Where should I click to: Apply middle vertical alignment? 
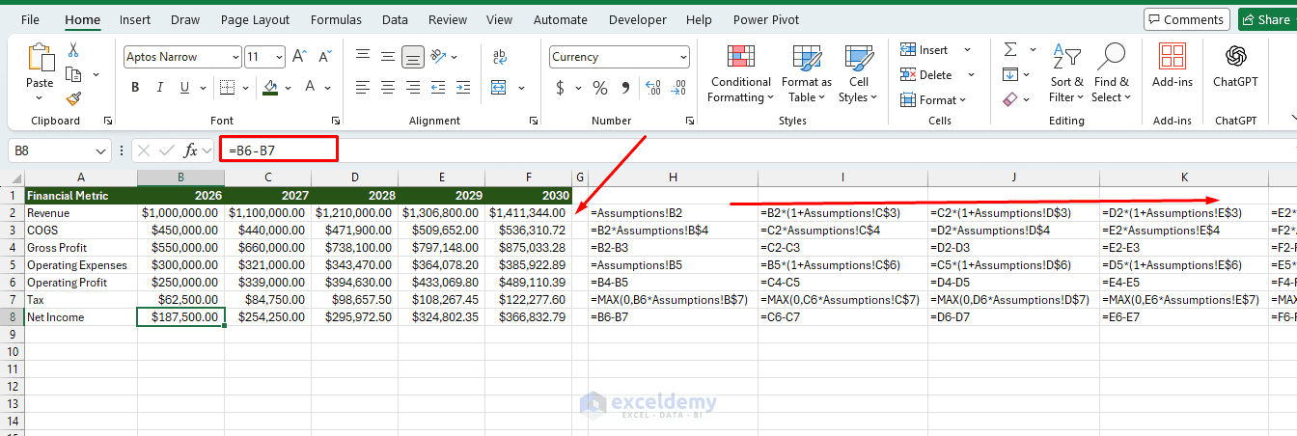(388, 57)
